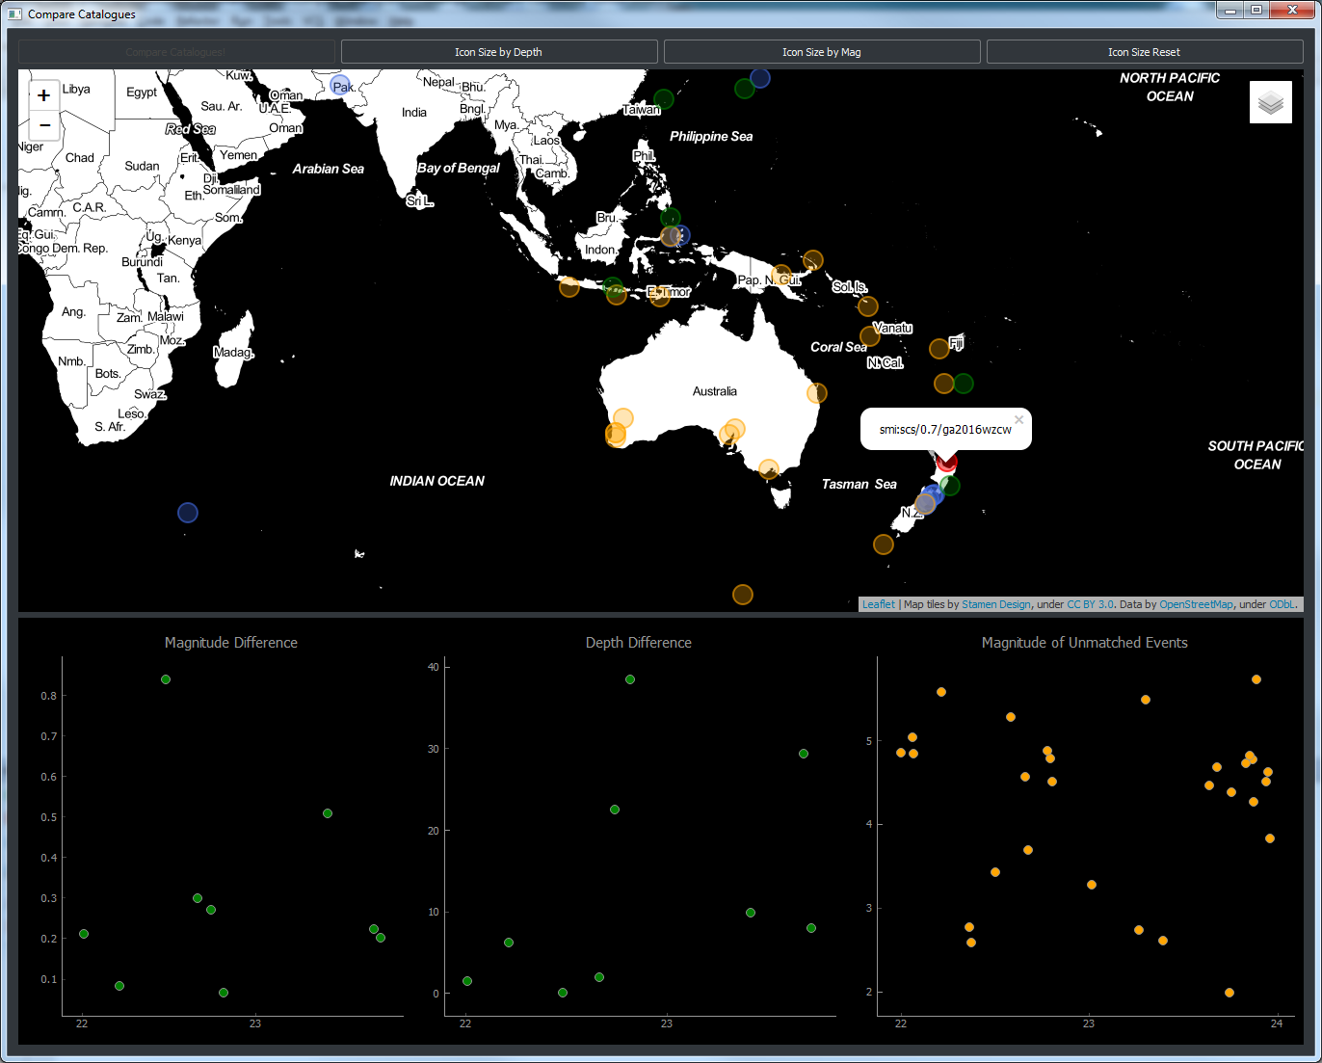Select the red event marker under the popup
The width and height of the screenshot is (1322, 1063).
[x=946, y=463]
